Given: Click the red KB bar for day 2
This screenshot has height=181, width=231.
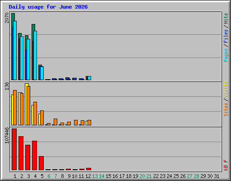Looking at the screenshot, I should [x=21, y=153].
